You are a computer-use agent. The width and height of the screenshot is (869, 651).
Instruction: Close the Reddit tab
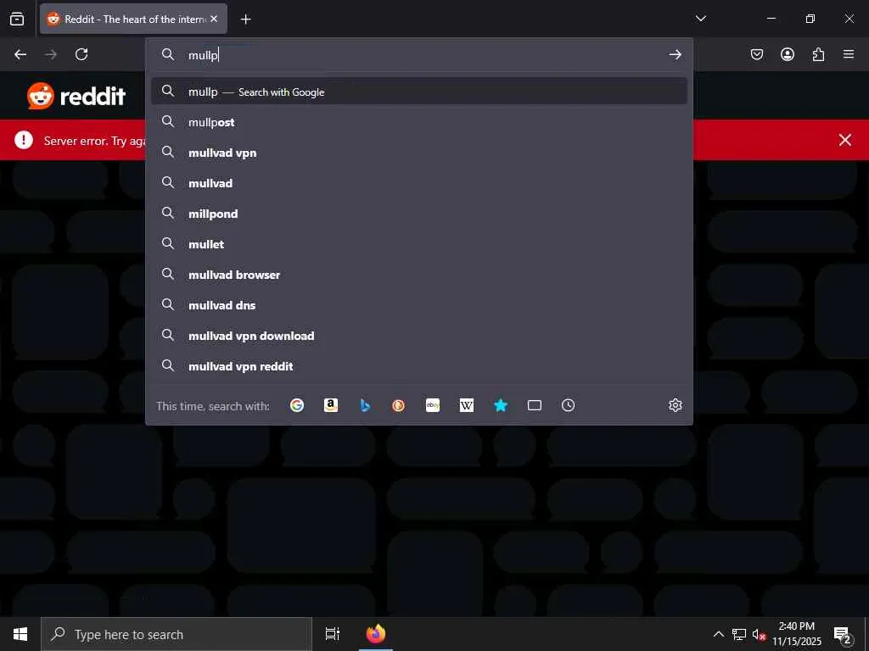coord(214,19)
